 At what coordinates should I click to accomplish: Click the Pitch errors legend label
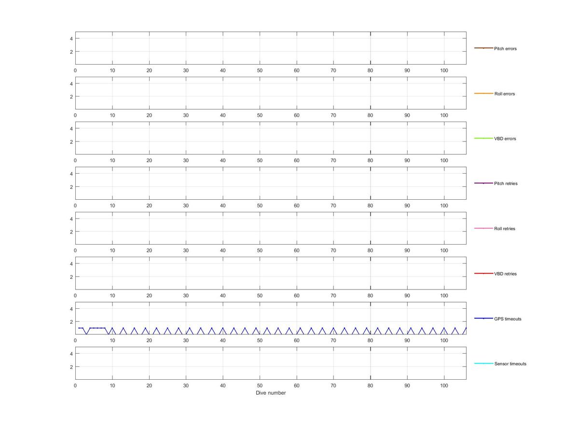click(505, 49)
